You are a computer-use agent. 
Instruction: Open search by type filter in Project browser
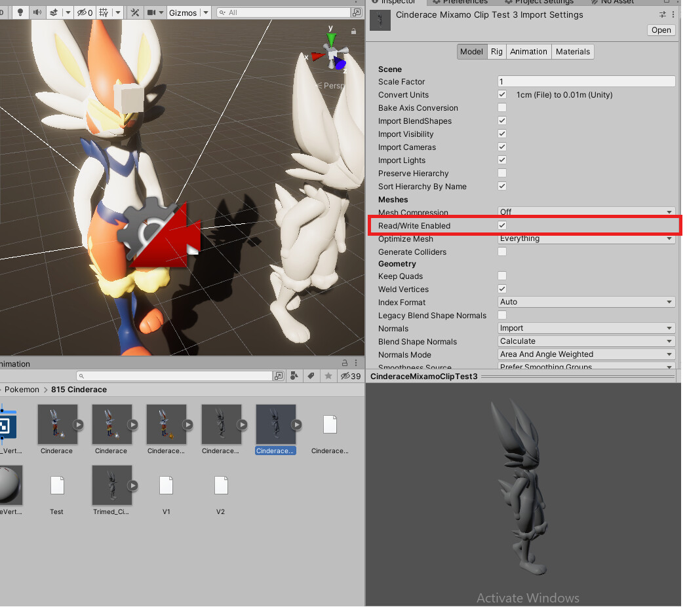pyautogui.click(x=294, y=376)
